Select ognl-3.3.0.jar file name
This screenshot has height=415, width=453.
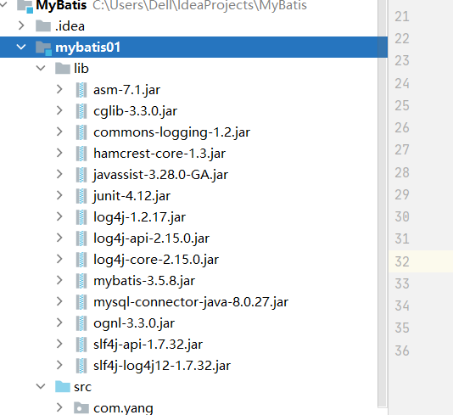pyautogui.click(x=134, y=323)
